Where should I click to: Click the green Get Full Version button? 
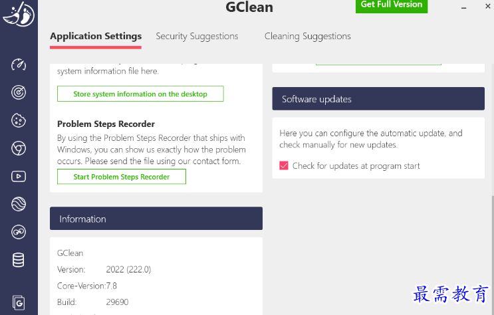[391, 5]
